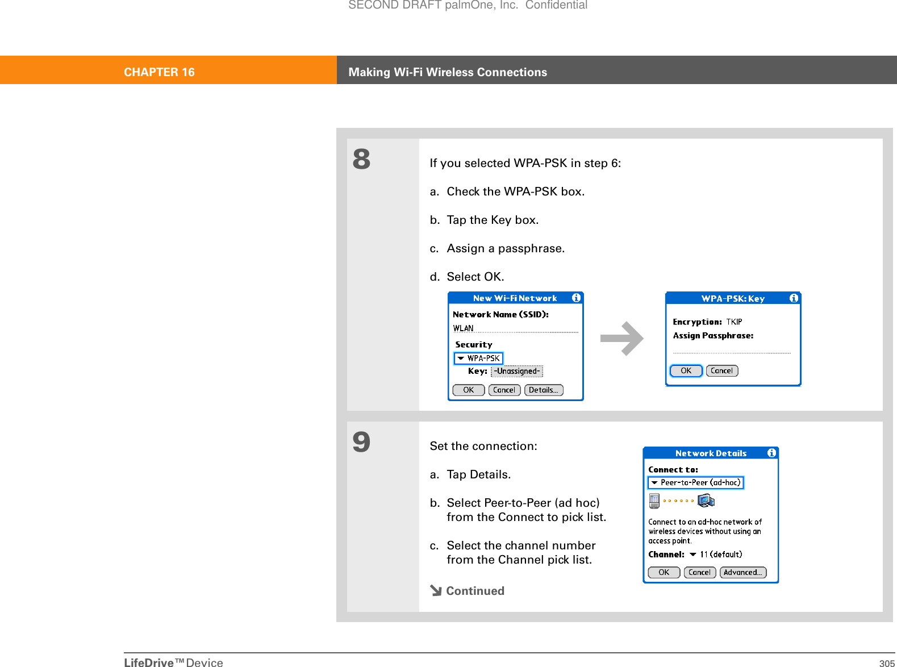Click the Network Details title bar
The width and height of the screenshot is (897, 667).
click(x=711, y=453)
